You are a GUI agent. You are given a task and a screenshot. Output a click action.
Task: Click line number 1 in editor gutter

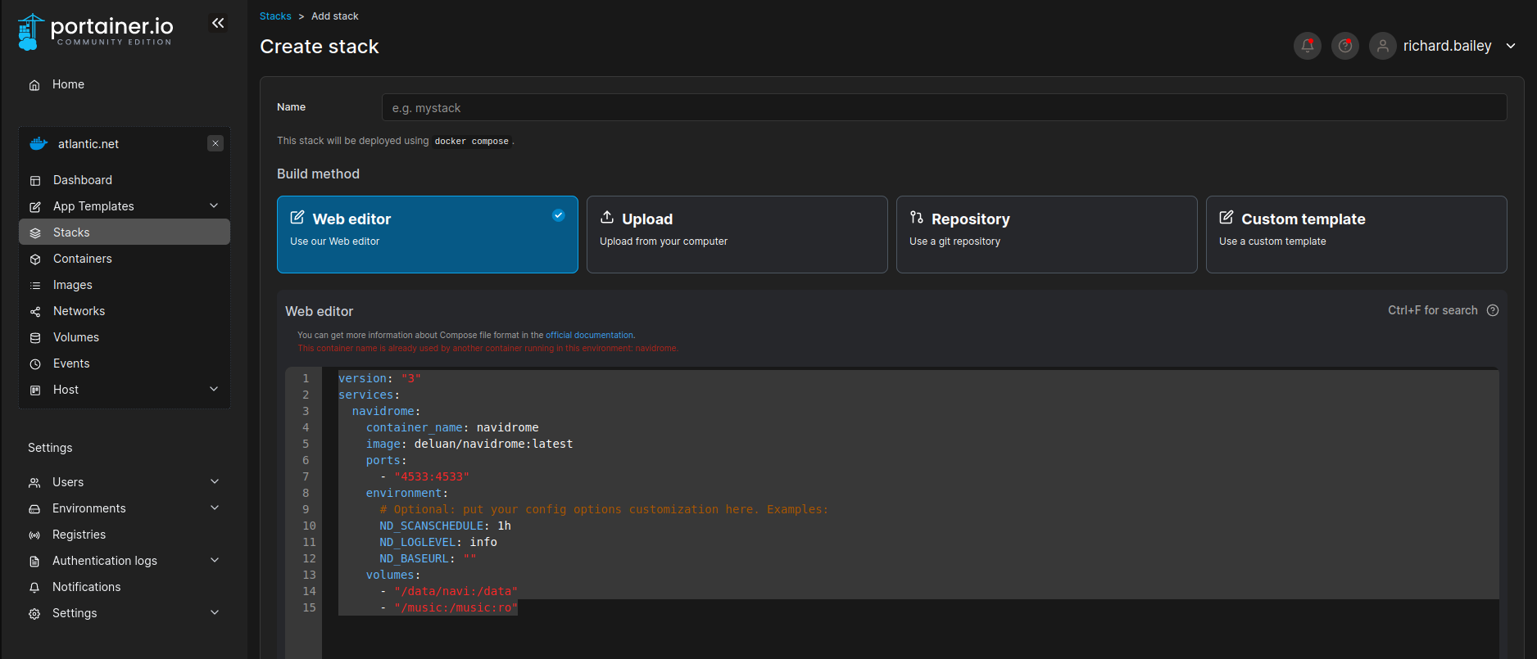(306, 378)
